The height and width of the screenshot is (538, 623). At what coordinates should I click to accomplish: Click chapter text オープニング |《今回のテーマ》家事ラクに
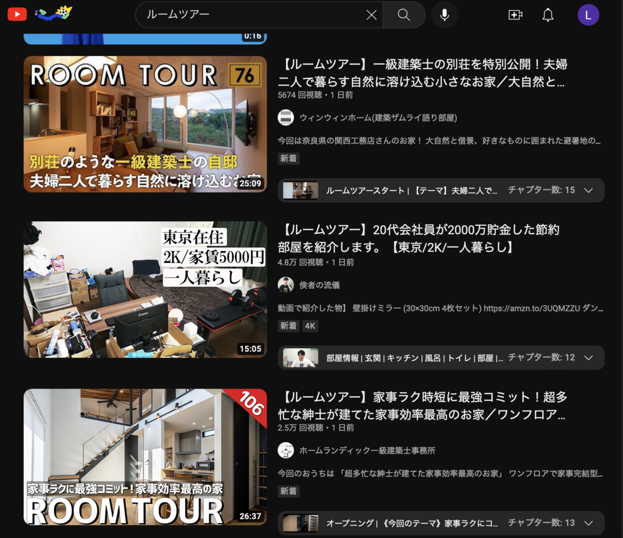[412, 523]
